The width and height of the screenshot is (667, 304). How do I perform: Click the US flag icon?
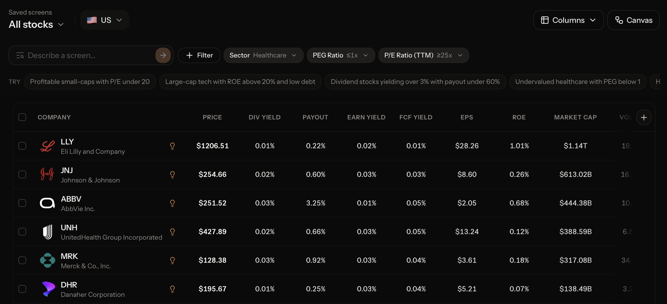click(x=92, y=20)
